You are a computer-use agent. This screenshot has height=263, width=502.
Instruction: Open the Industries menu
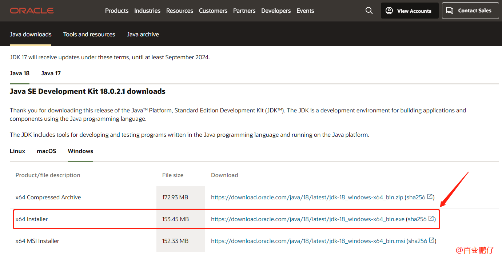[x=147, y=11]
